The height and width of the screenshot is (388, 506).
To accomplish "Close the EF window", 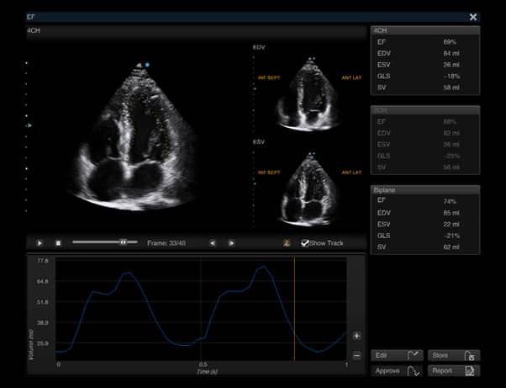I will click(x=473, y=17).
